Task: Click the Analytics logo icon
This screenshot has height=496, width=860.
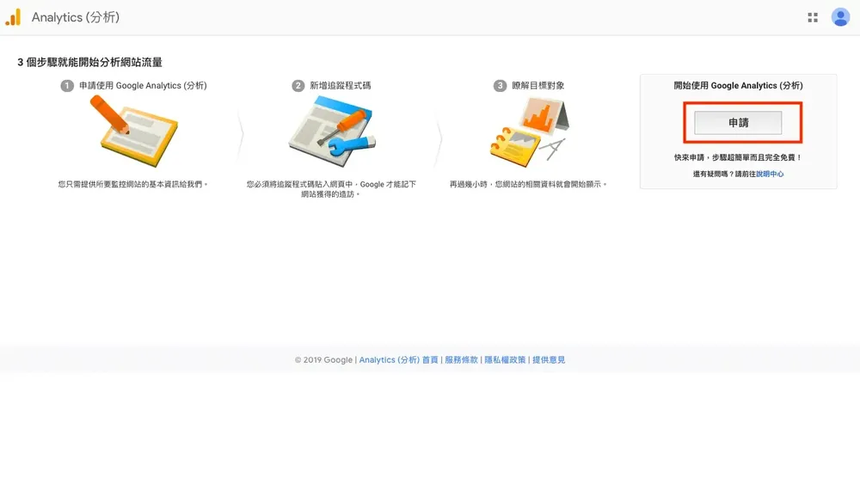Action: 13,17
